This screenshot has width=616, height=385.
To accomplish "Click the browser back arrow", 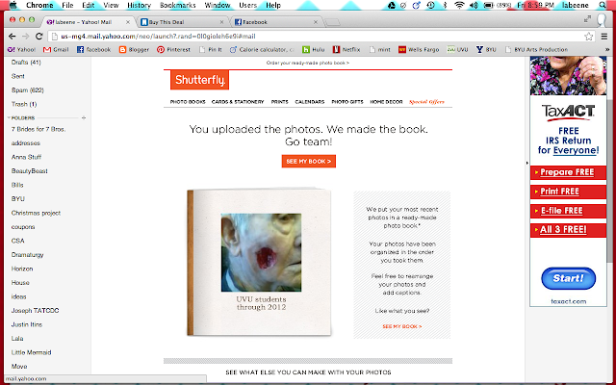I will pyautogui.click(x=13, y=37).
